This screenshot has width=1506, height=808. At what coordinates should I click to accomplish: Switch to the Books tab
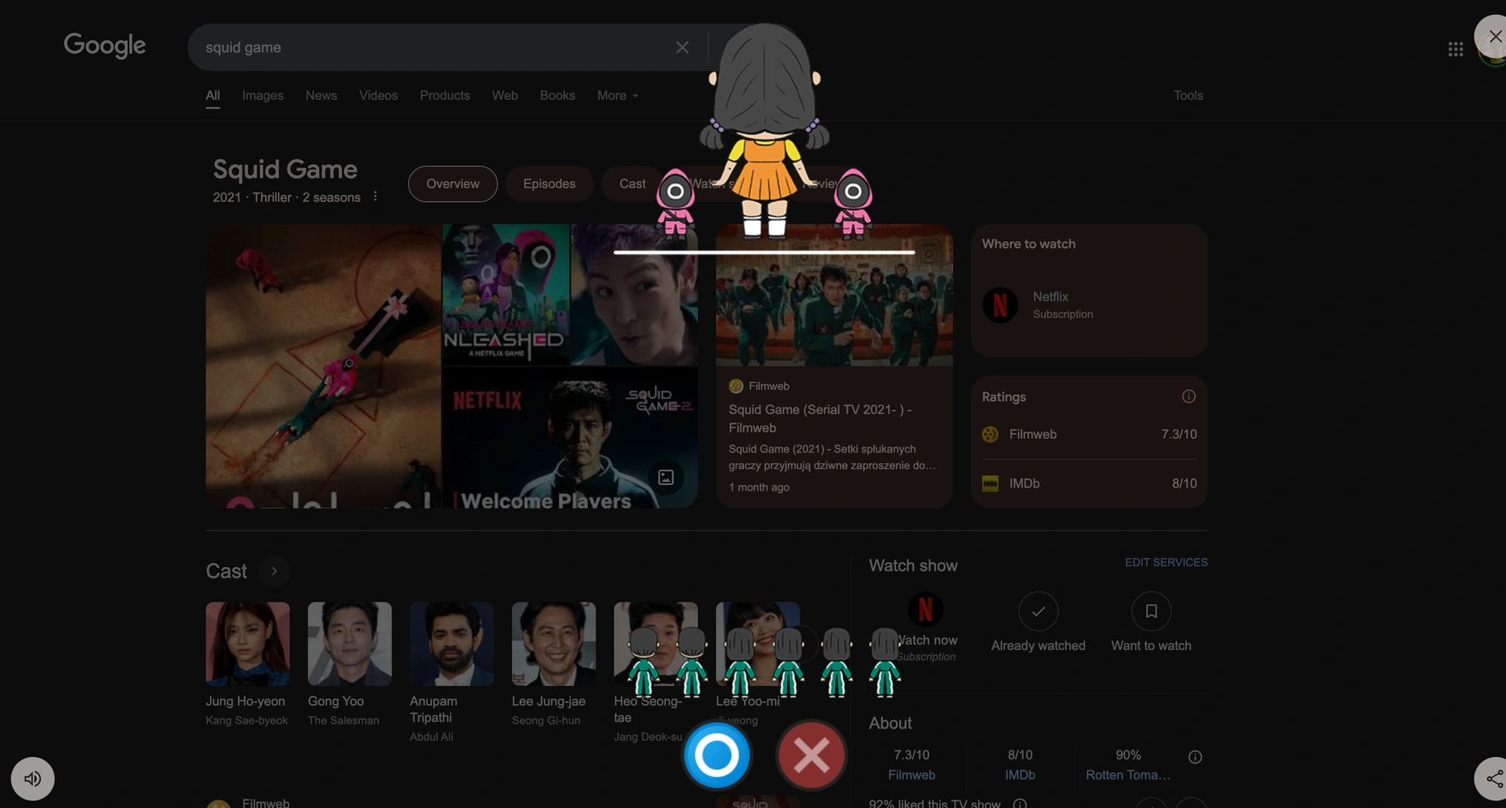pos(557,96)
